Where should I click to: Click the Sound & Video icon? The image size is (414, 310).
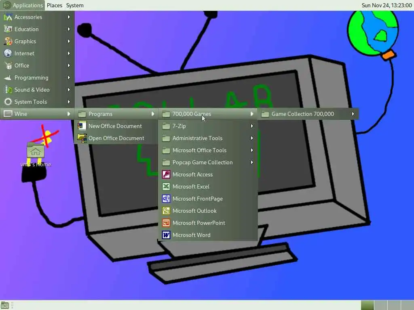(x=8, y=90)
